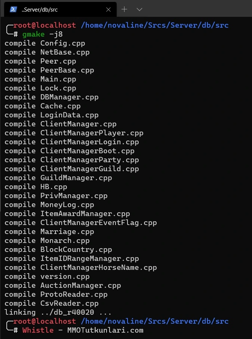Click the compile AuctionManager.cpp line
The width and height of the screenshot is (252, 339).
point(63,286)
